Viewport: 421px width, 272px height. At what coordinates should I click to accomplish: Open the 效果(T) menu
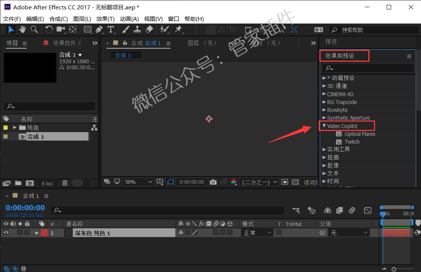tap(105, 19)
